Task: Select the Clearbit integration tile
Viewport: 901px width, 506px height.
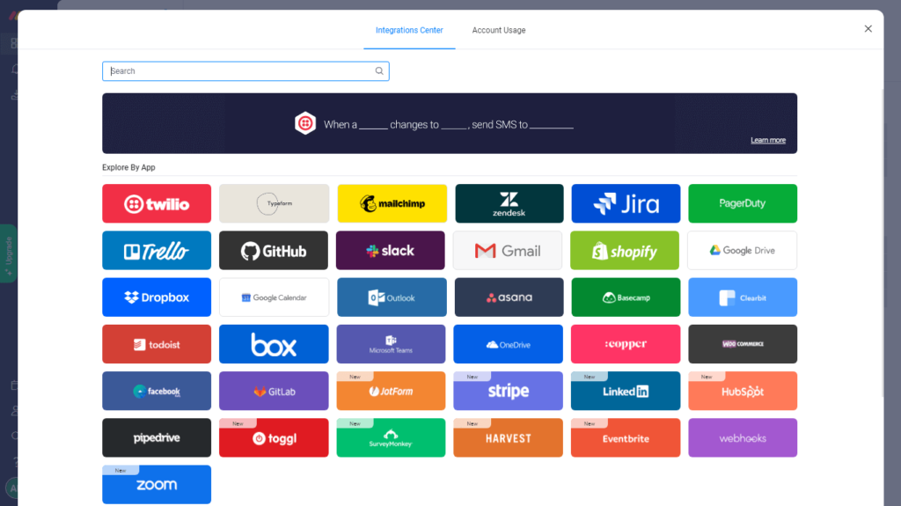Action: click(x=743, y=297)
